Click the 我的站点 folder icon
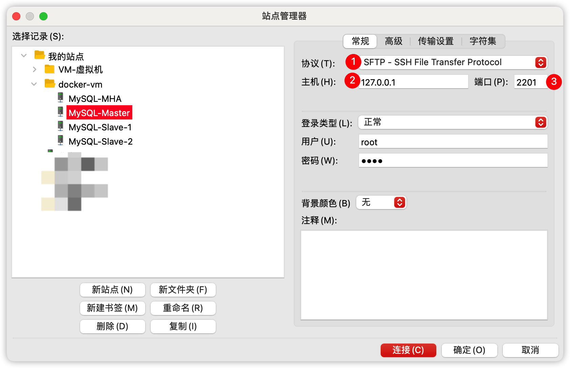The width and height of the screenshot is (570, 368). pos(40,55)
